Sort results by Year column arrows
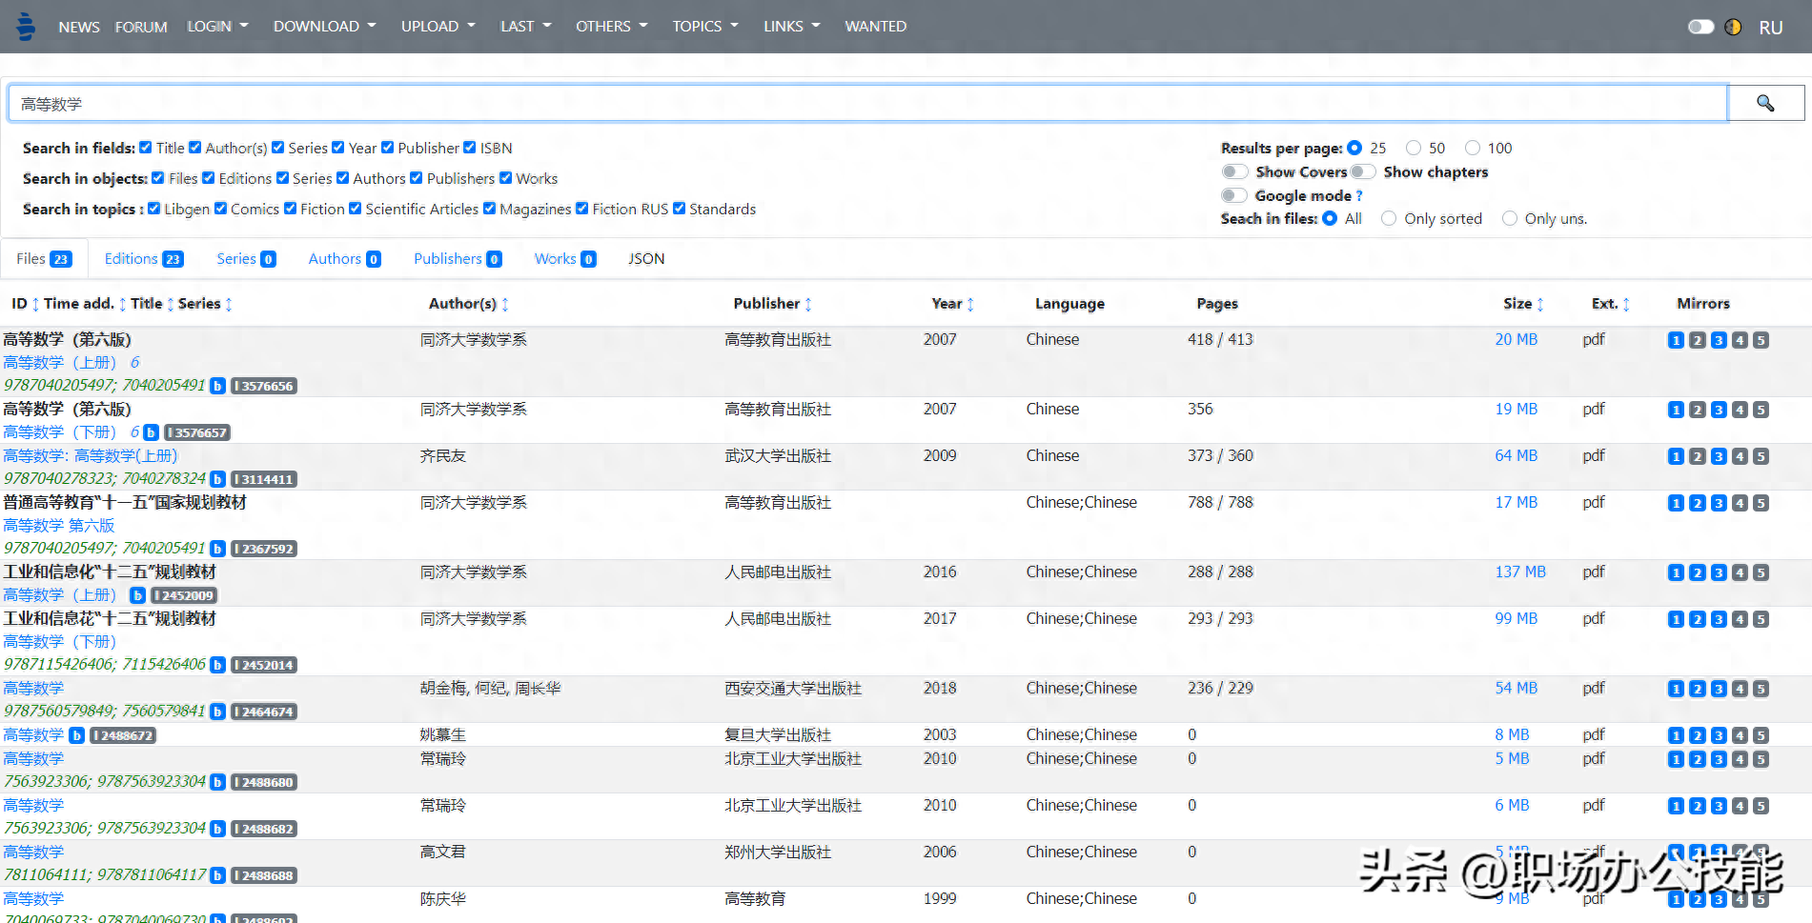The height and width of the screenshot is (923, 1812). click(970, 305)
